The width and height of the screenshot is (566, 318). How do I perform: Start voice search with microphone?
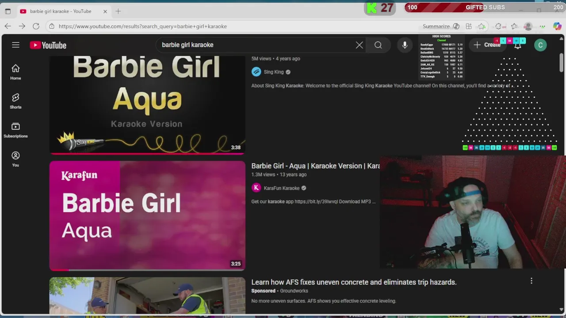[405, 45]
